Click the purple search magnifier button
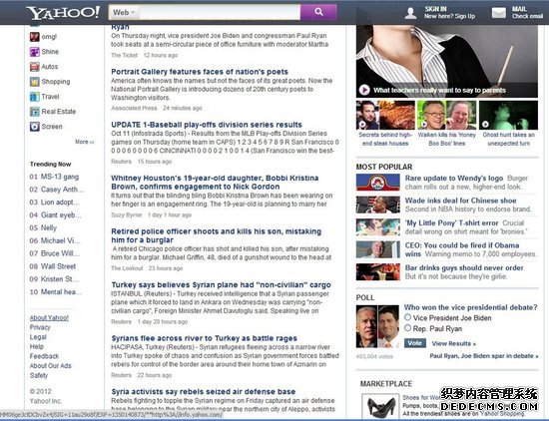549x421 pixels. pos(318,12)
